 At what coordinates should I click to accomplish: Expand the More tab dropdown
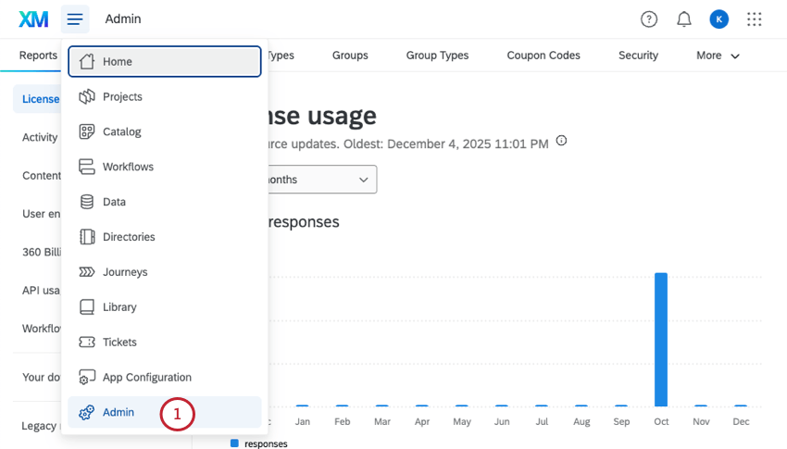click(718, 56)
